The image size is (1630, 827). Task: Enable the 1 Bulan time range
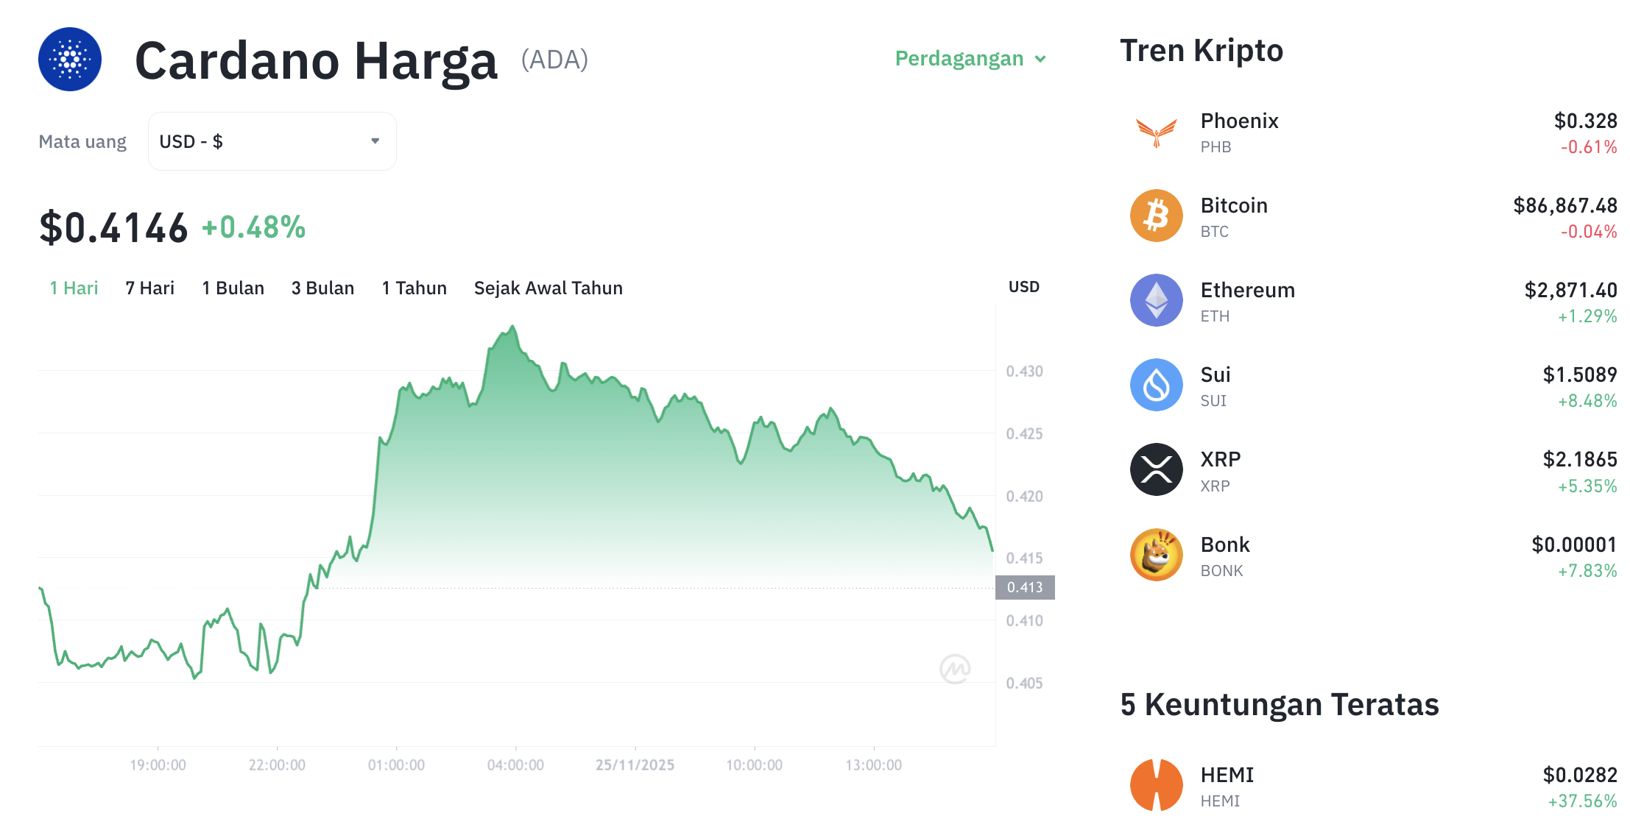click(x=233, y=288)
